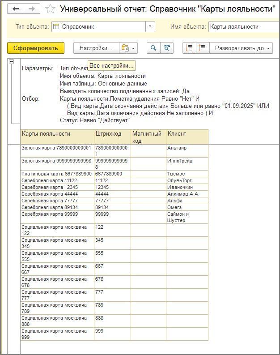Open the Настройки... button
This screenshot has width=280, height=355.
96,48
